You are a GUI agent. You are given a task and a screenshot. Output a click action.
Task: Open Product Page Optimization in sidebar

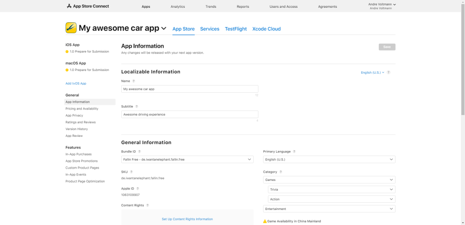pos(85,181)
